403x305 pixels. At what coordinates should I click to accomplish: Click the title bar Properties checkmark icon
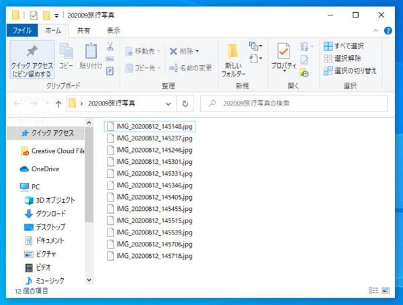tap(34, 15)
